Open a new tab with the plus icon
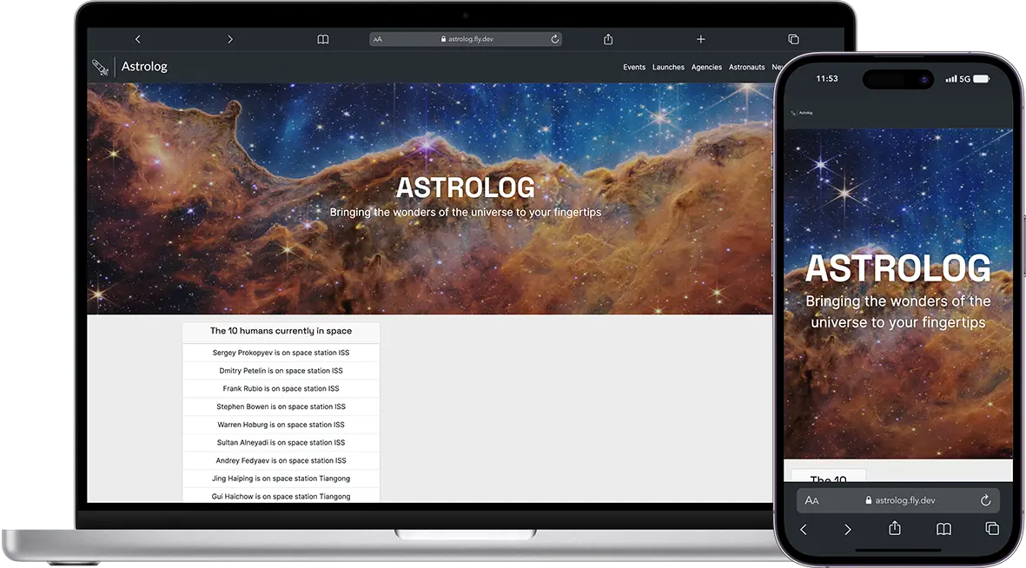The image size is (1026, 568). click(x=701, y=39)
